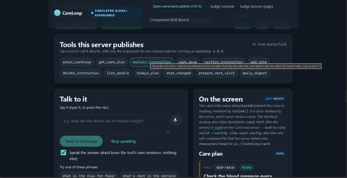Click the TO DO status tag
This screenshot has width=347, height=178.
point(247,168)
